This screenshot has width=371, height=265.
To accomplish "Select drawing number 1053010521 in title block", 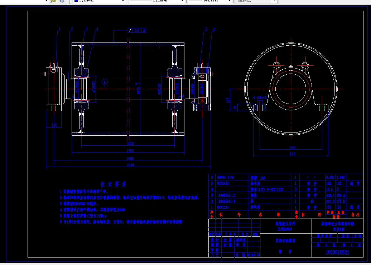I will coord(337,252).
